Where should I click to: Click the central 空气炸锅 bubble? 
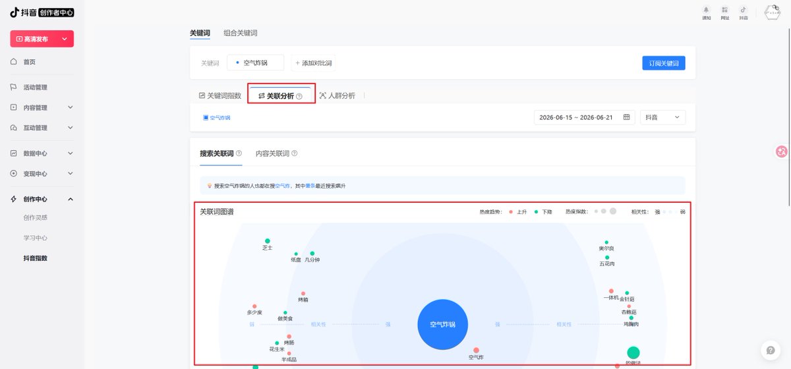pyautogui.click(x=442, y=324)
